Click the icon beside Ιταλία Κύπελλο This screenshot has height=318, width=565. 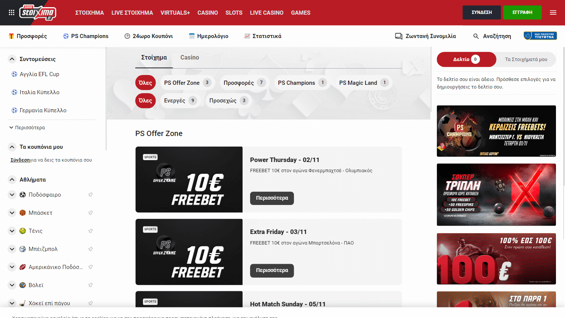point(14,92)
